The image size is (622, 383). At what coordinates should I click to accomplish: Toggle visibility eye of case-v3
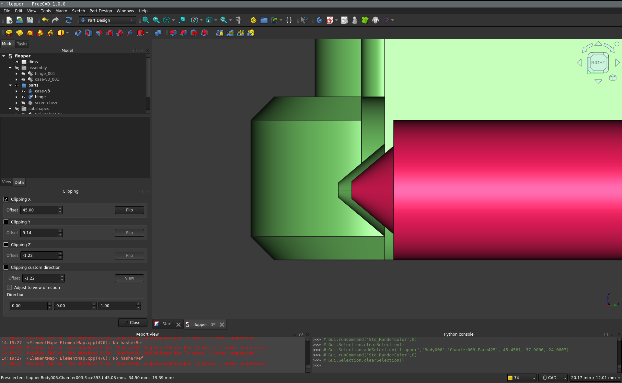click(x=23, y=91)
